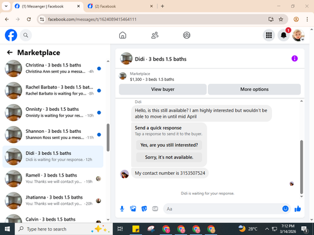This screenshot has height=235, width=314.
Task: Click the Windows taskbar search box
Action: [x=63, y=229]
